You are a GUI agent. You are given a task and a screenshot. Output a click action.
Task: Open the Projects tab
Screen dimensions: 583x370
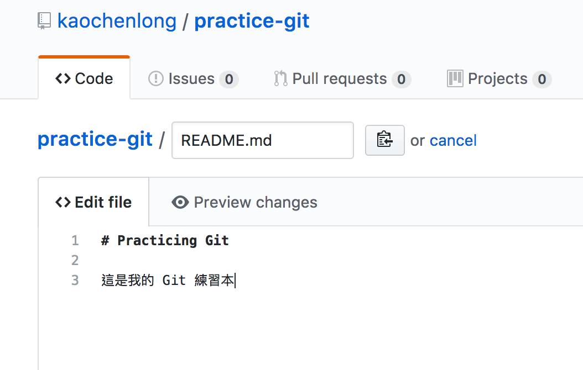(497, 79)
